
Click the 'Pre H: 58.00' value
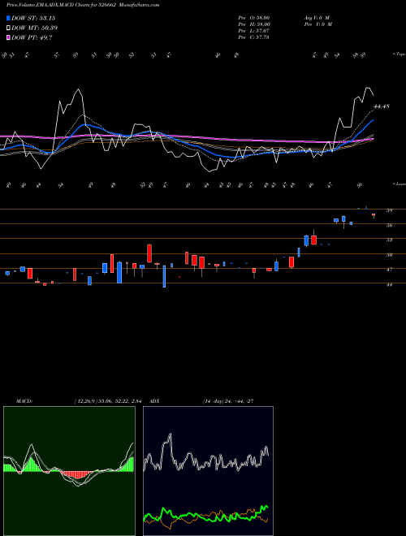(x=254, y=24)
